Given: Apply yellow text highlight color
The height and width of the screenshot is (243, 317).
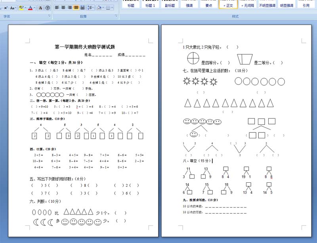Looking at the screenshot, I should [21, 8].
